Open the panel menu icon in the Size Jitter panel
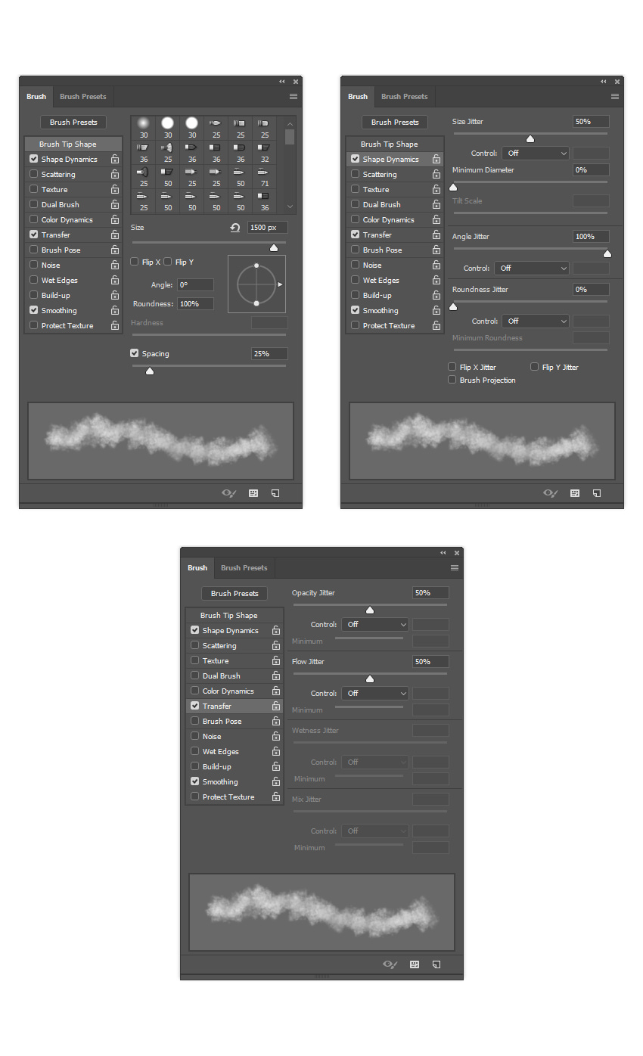 615,97
